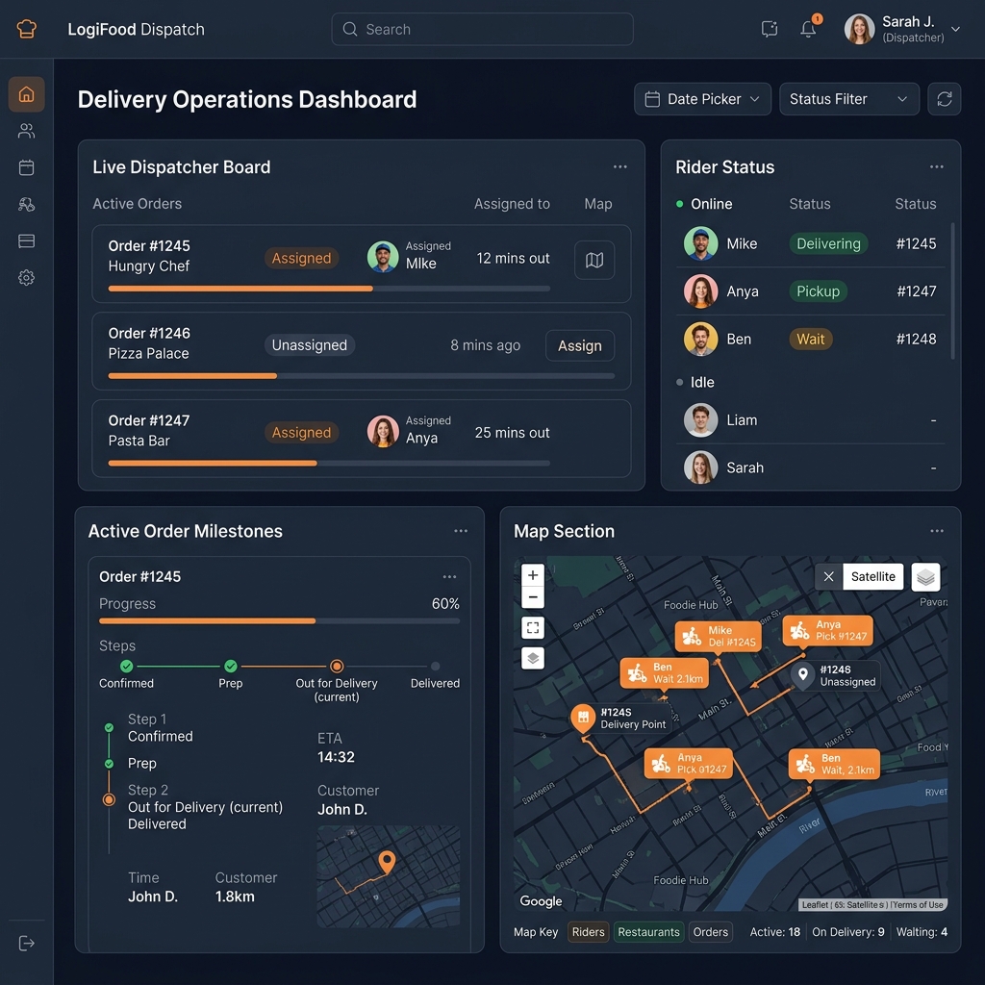This screenshot has width=985, height=985.
Task: Click the Delivered step marker
Action: click(x=436, y=667)
